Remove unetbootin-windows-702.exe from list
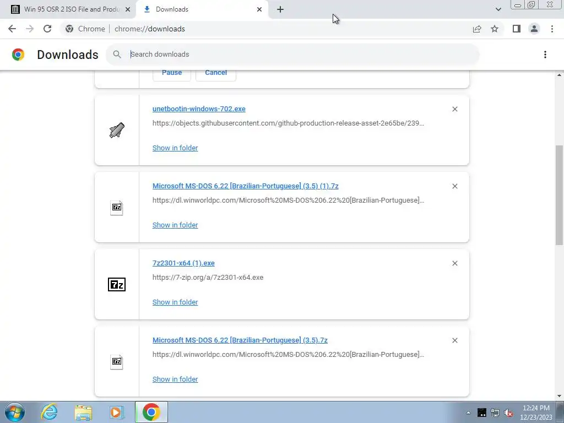 454,109
